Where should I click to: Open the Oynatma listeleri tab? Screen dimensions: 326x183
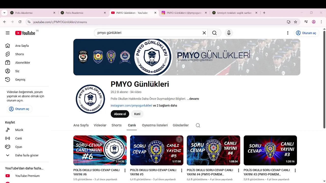pos(155,125)
